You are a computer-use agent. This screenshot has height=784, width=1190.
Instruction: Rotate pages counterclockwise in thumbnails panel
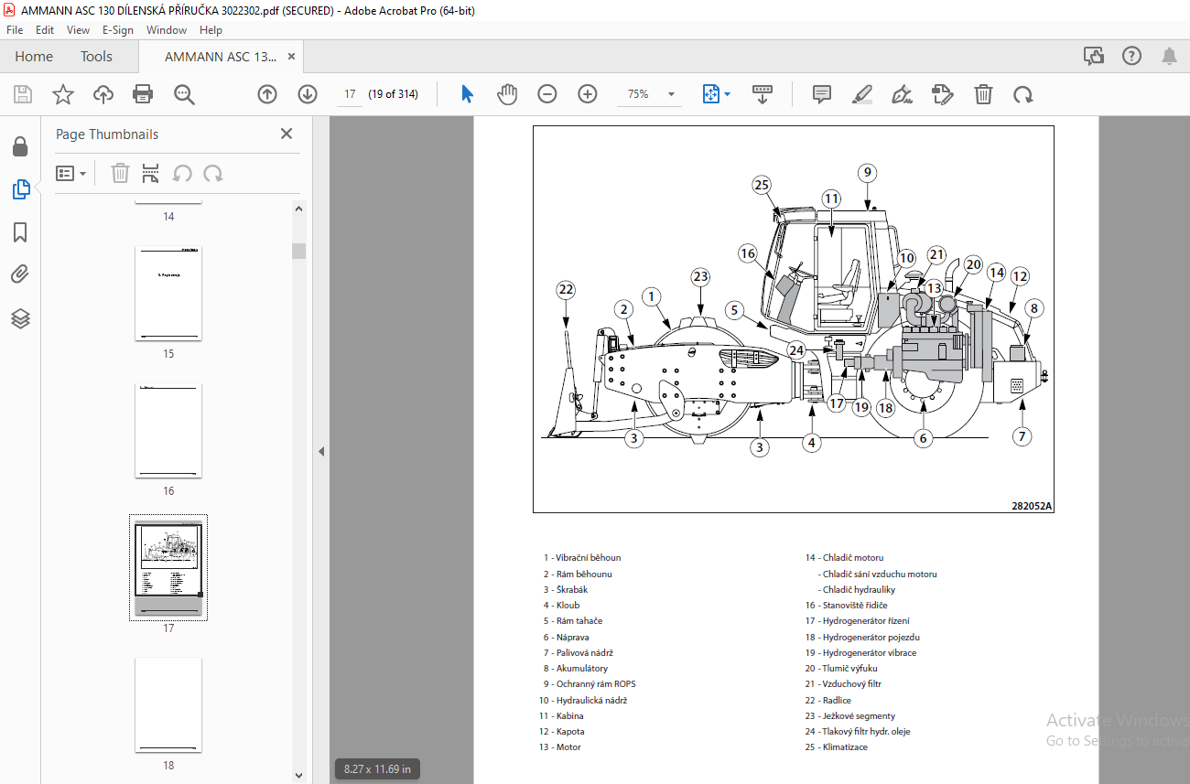pos(182,174)
